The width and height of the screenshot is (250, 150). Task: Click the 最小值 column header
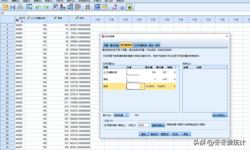(x=150, y=67)
